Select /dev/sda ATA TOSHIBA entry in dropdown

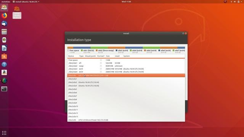(126, 75)
